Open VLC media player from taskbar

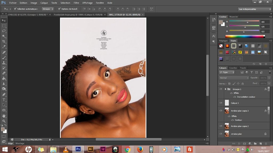point(66,149)
